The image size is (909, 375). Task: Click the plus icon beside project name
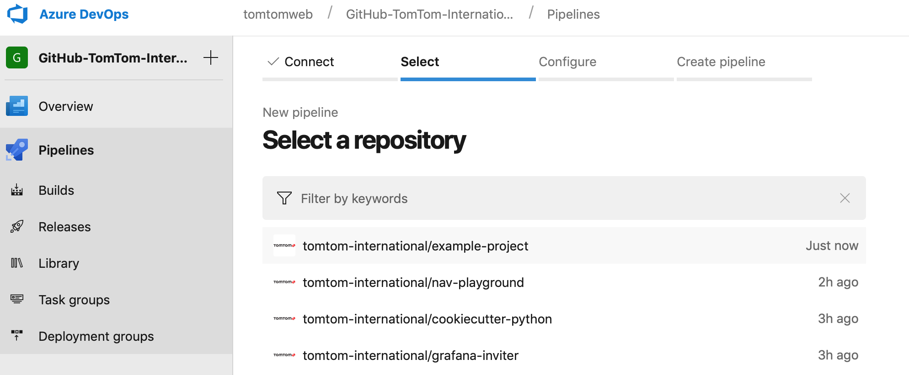211,57
